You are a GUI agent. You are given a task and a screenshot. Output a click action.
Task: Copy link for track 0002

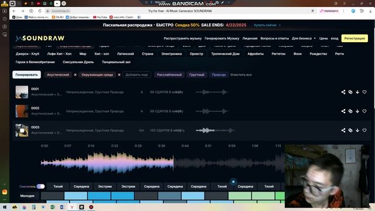point(350,111)
